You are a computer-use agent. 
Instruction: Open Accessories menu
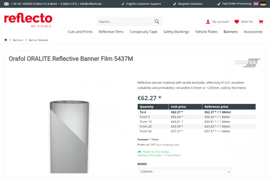coord(253,32)
